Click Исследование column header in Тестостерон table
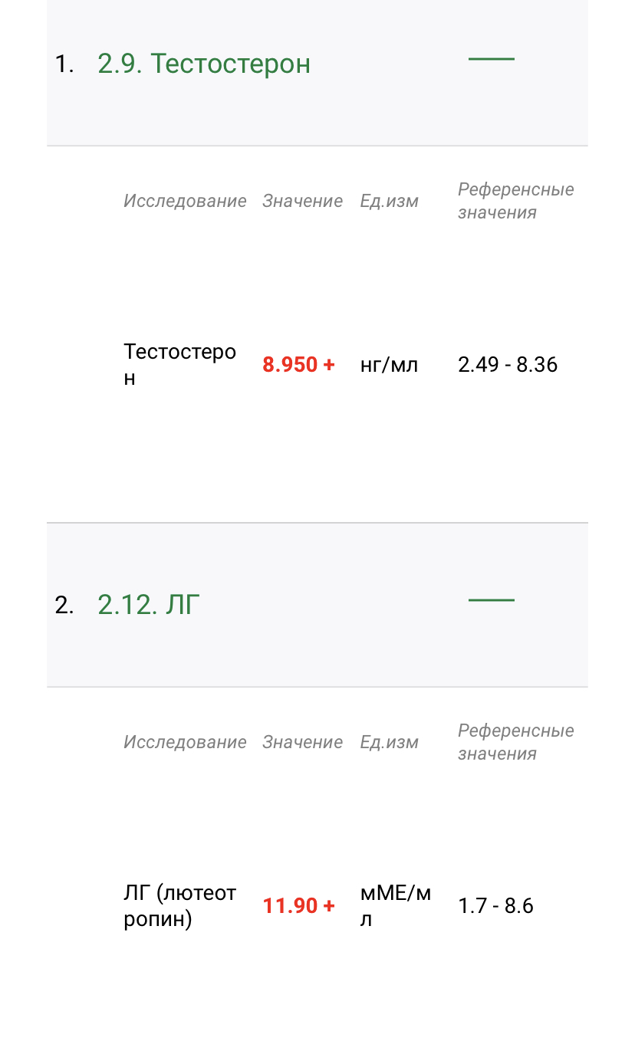635x1041 pixels. click(185, 201)
